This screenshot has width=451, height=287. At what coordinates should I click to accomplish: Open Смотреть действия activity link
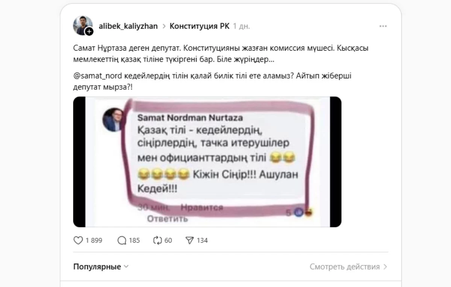345,267
